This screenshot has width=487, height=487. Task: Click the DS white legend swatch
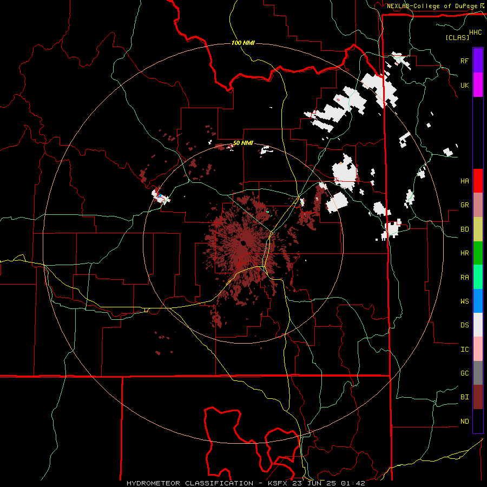(478, 325)
